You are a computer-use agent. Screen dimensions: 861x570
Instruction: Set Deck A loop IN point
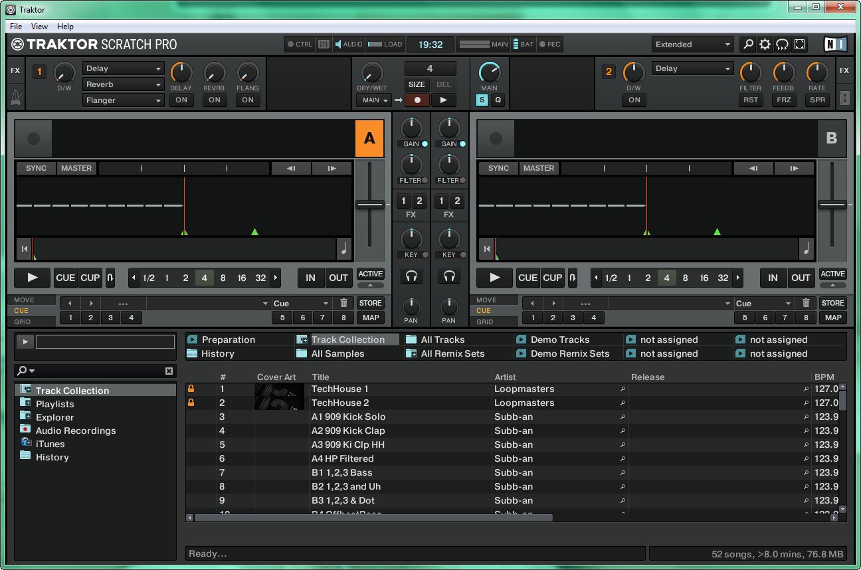coord(310,278)
